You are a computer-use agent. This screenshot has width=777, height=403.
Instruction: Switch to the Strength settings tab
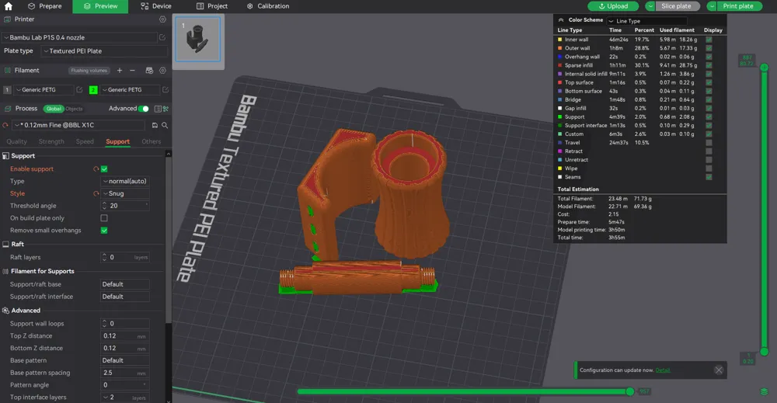coord(51,141)
